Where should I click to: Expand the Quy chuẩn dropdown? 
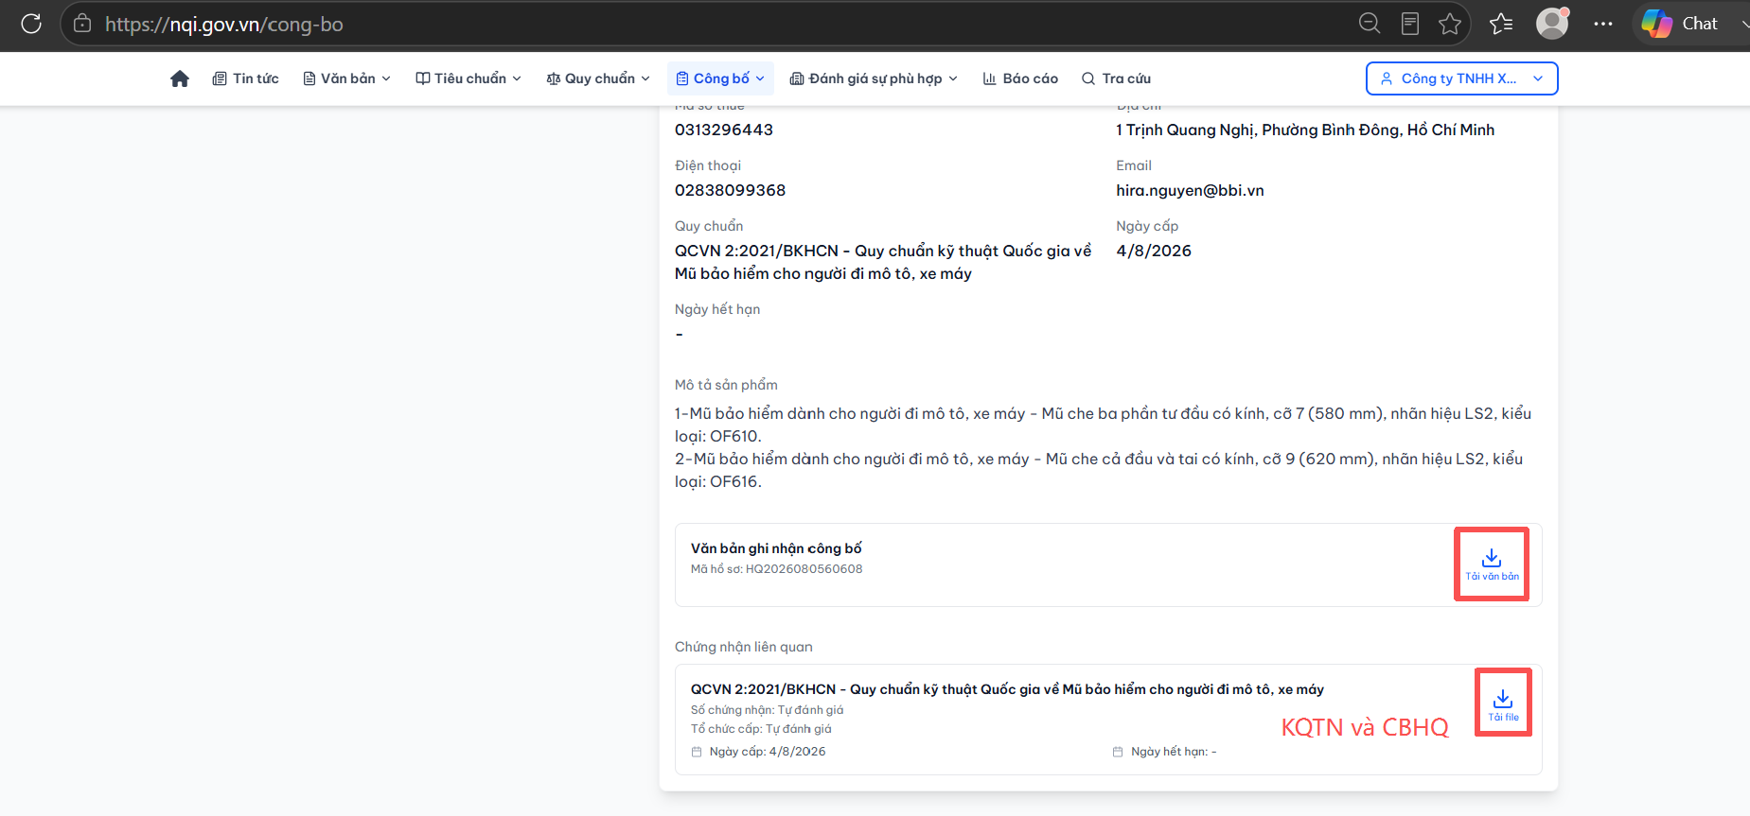pyautogui.click(x=598, y=78)
